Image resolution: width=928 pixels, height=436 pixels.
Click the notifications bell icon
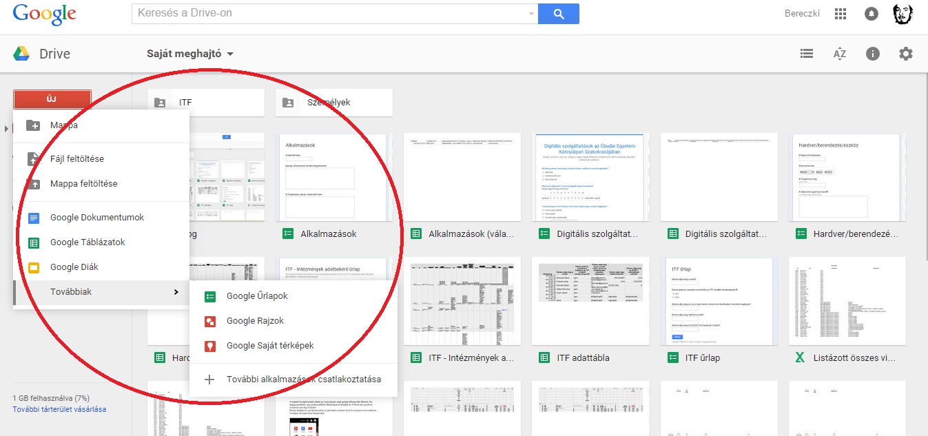(872, 14)
